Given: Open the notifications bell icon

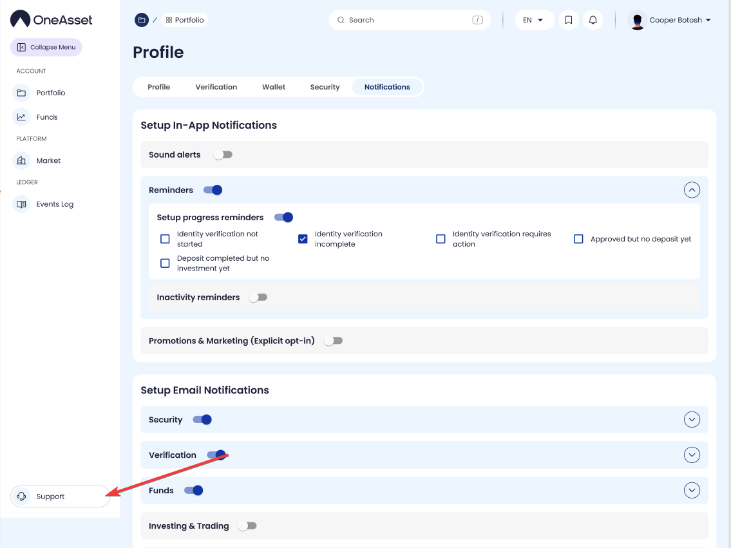Looking at the screenshot, I should 593,20.
